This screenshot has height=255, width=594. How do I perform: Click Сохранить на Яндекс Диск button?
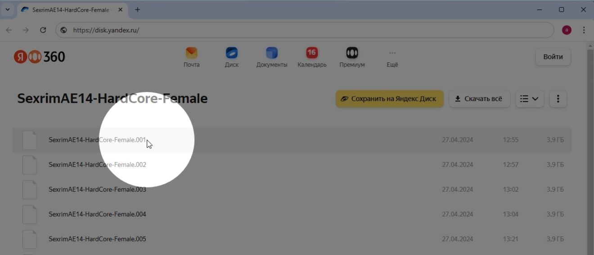point(389,99)
